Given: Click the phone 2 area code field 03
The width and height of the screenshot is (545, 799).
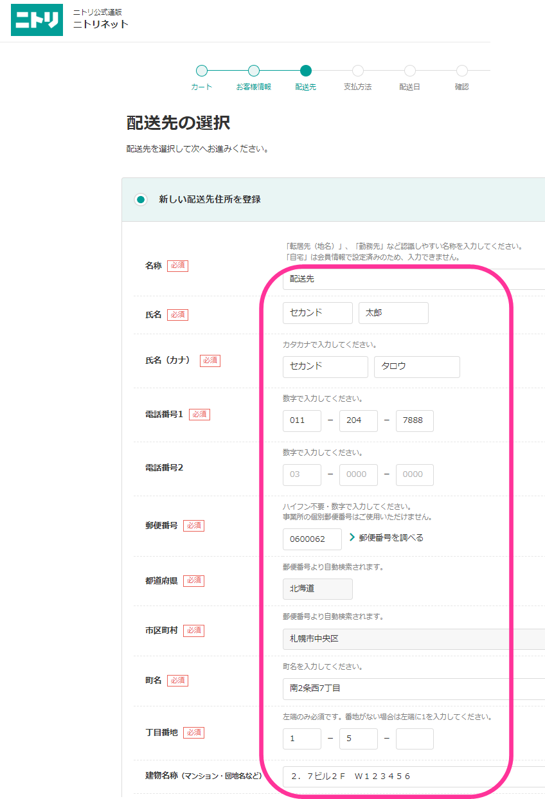Looking at the screenshot, I should point(302,475).
